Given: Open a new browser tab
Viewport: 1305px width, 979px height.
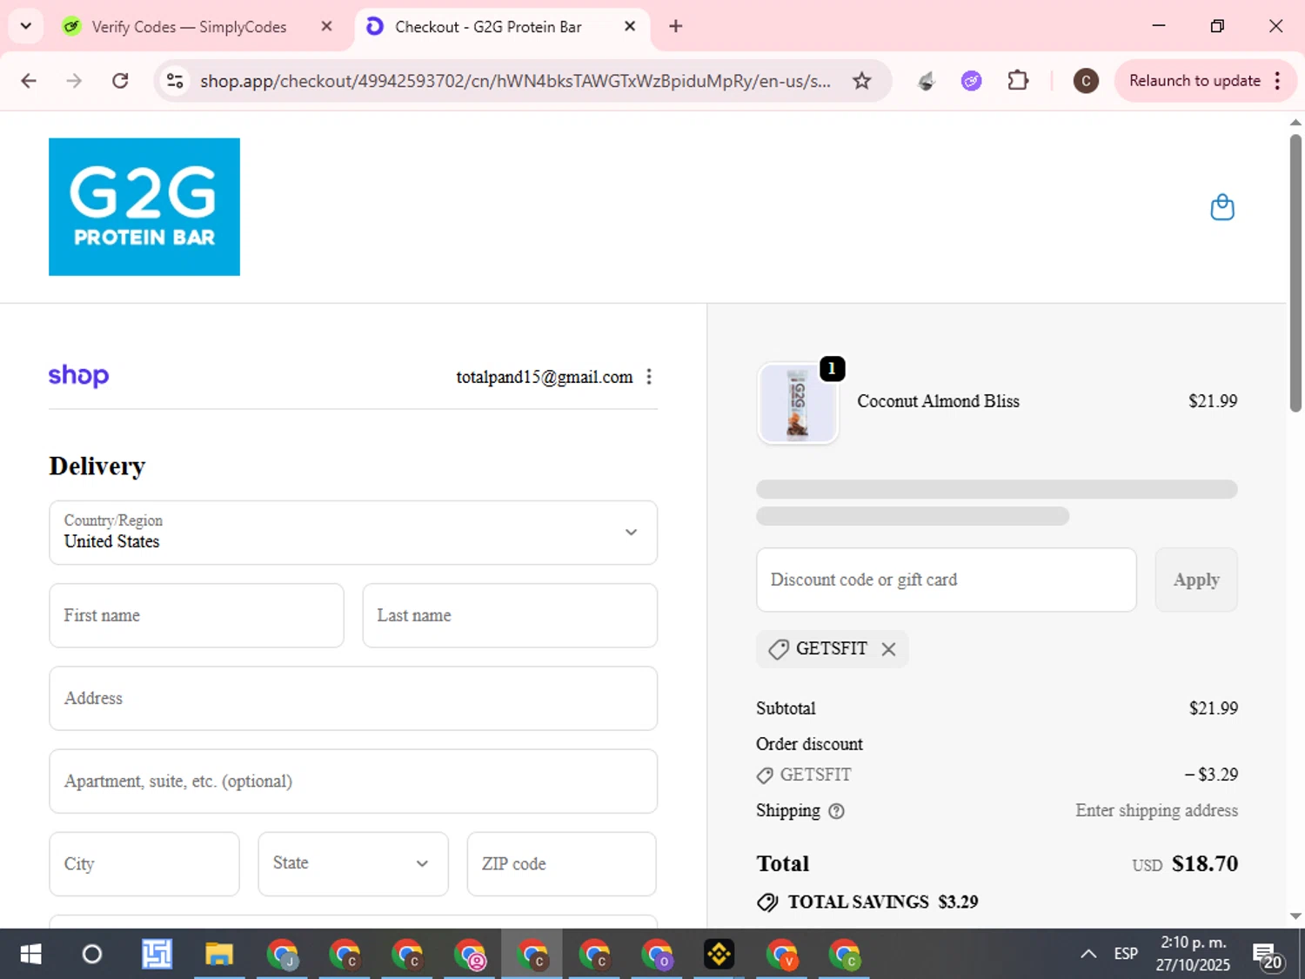Looking at the screenshot, I should pyautogui.click(x=676, y=26).
